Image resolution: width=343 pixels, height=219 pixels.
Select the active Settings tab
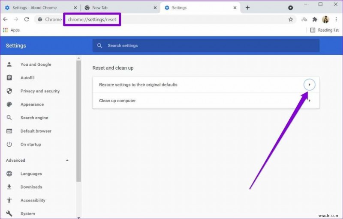pos(200,8)
